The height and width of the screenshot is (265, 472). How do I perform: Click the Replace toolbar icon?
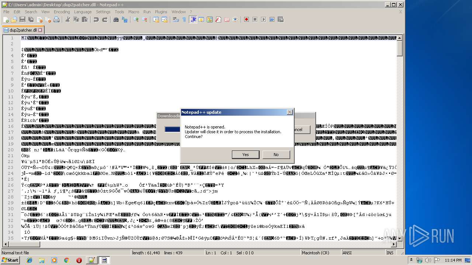pos(125,20)
